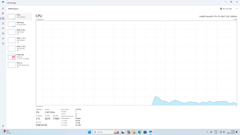Show hidden system tray icons chevron
Image resolution: width=240 pixels, height=135 pixels.
(207, 132)
